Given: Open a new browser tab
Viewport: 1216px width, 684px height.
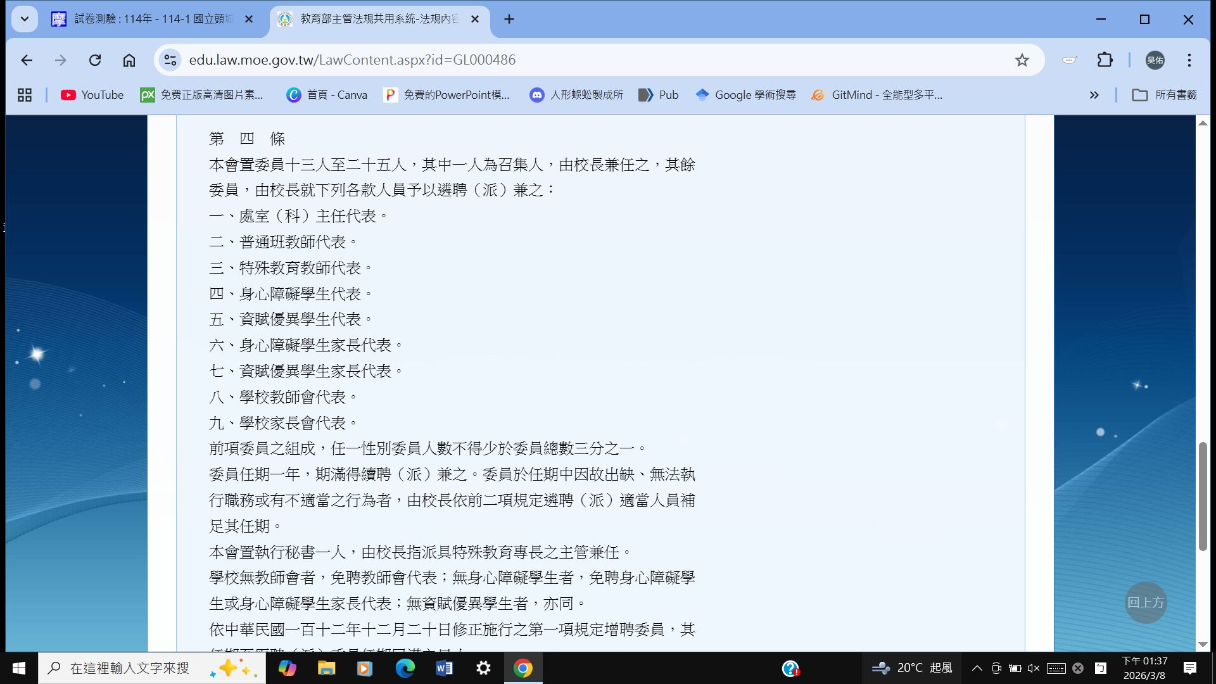Looking at the screenshot, I should pos(509,19).
